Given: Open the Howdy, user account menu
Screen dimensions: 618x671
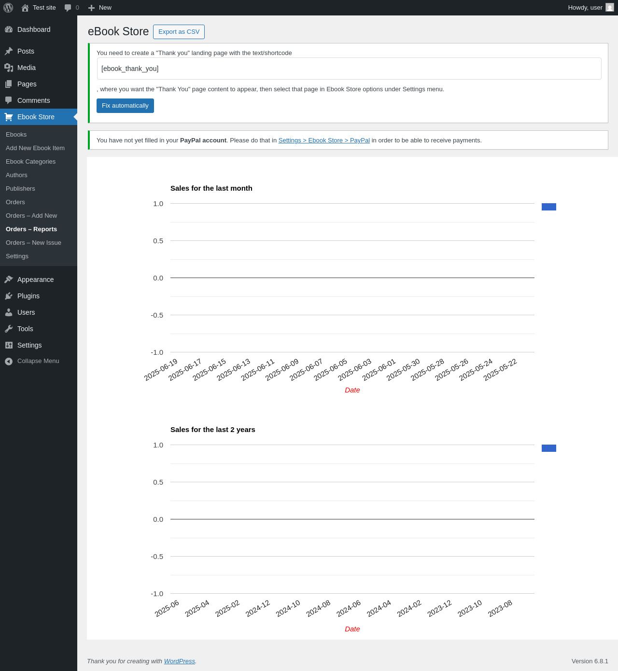Looking at the screenshot, I should 590,8.
